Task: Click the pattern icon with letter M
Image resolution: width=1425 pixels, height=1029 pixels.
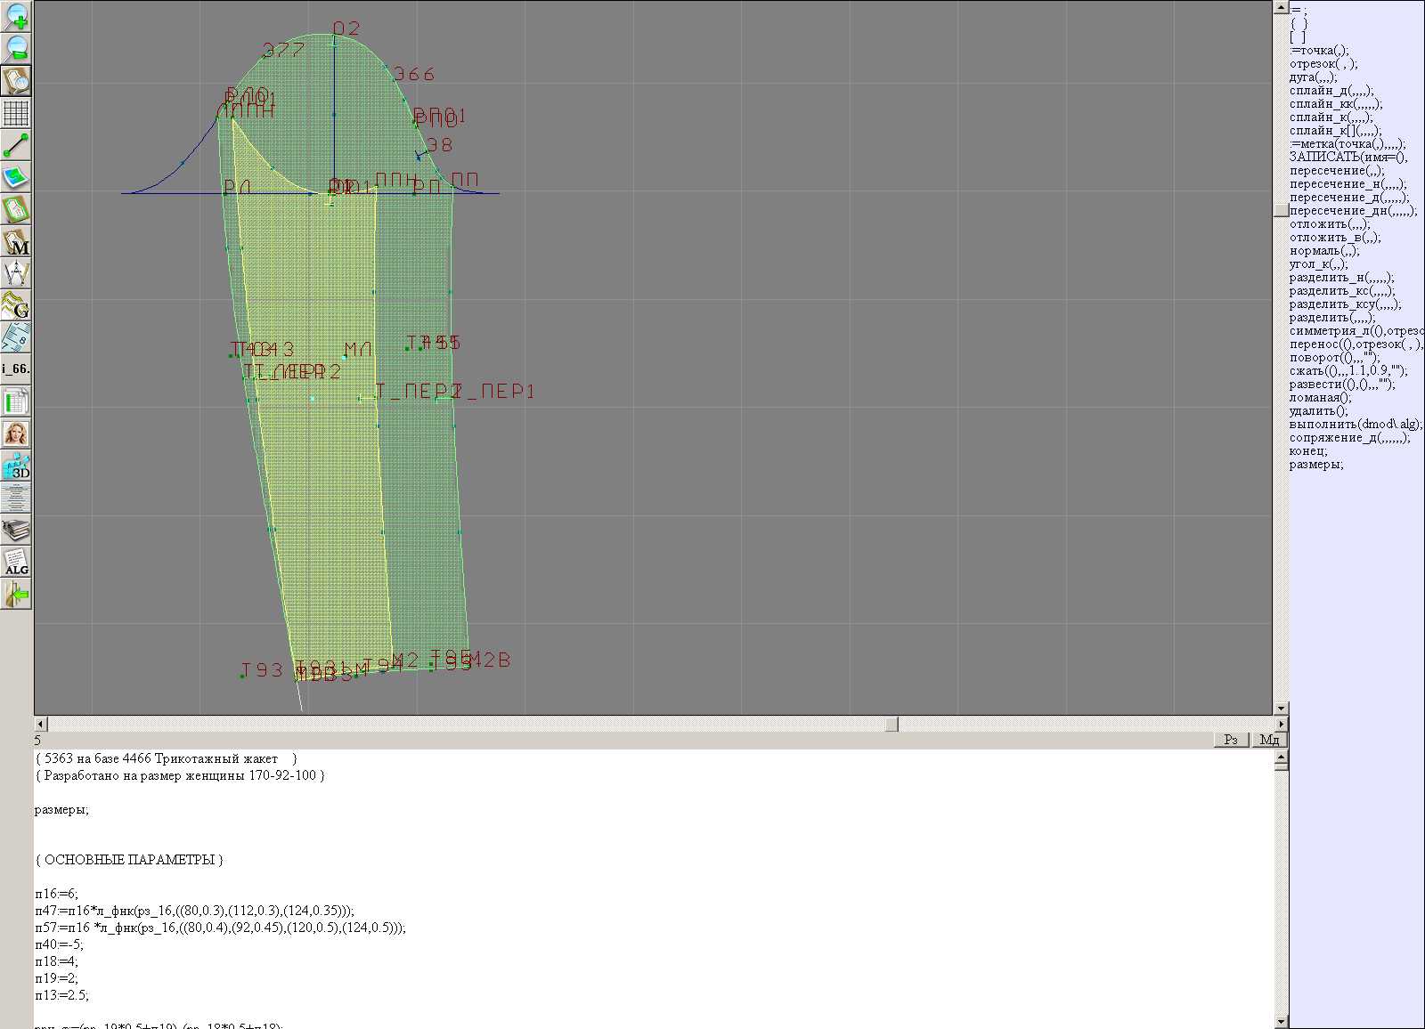Action: [16, 241]
